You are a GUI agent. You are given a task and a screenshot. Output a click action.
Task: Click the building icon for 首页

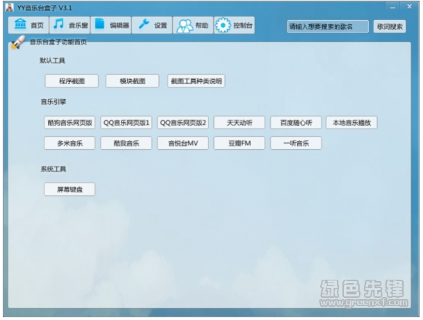(x=20, y=24)
